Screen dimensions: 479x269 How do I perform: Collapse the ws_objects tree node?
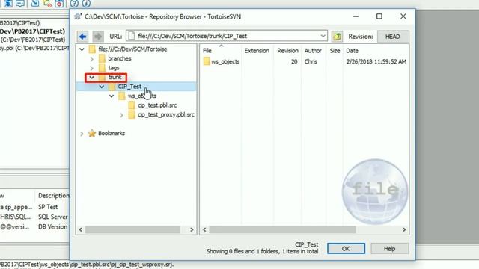112,96
